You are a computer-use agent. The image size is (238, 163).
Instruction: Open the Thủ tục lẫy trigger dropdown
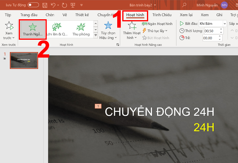(155, 31)
